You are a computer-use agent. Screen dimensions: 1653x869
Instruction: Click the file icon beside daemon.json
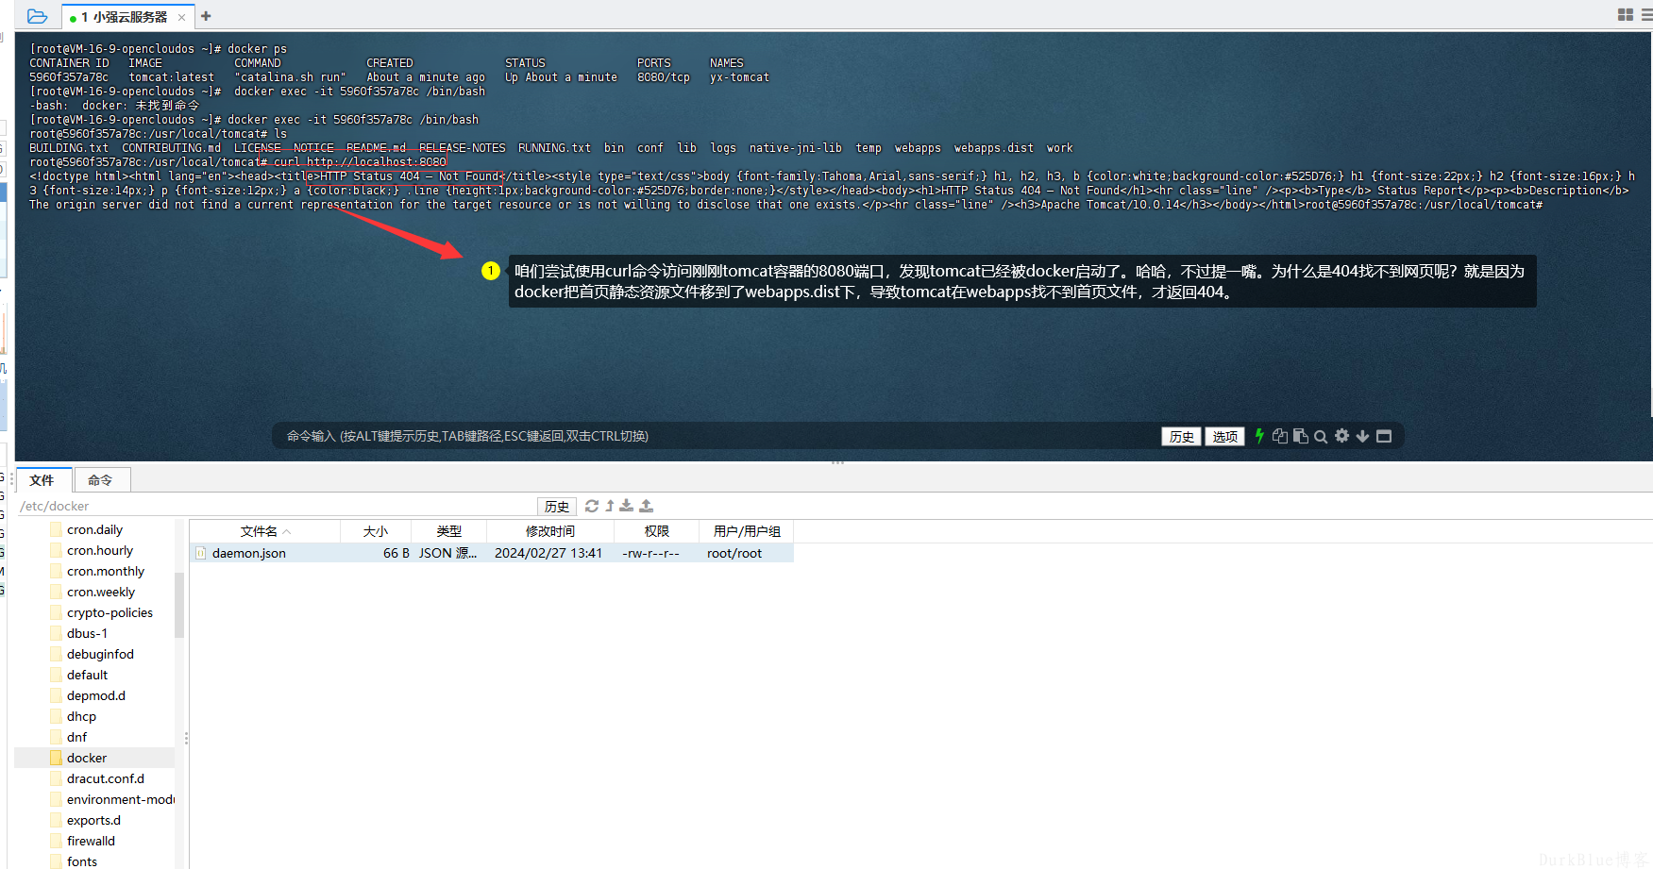[x=200, y=553]
